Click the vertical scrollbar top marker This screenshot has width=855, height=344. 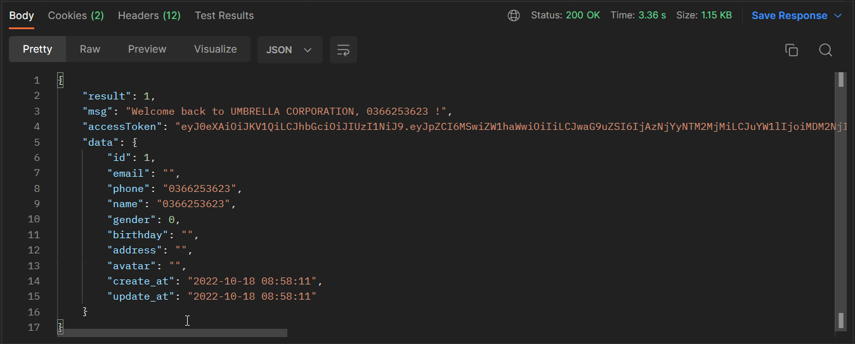click(x=841, y=79)
